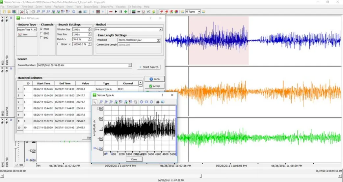Click the open folder icon in main toolbar

click(9, 12)
